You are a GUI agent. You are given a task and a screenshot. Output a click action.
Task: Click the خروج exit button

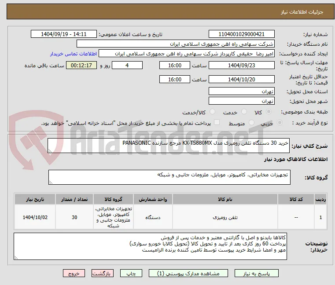(x=74, y=273)
